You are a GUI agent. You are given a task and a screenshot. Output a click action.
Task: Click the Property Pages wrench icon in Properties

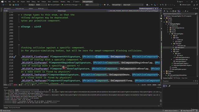(169, 86)
